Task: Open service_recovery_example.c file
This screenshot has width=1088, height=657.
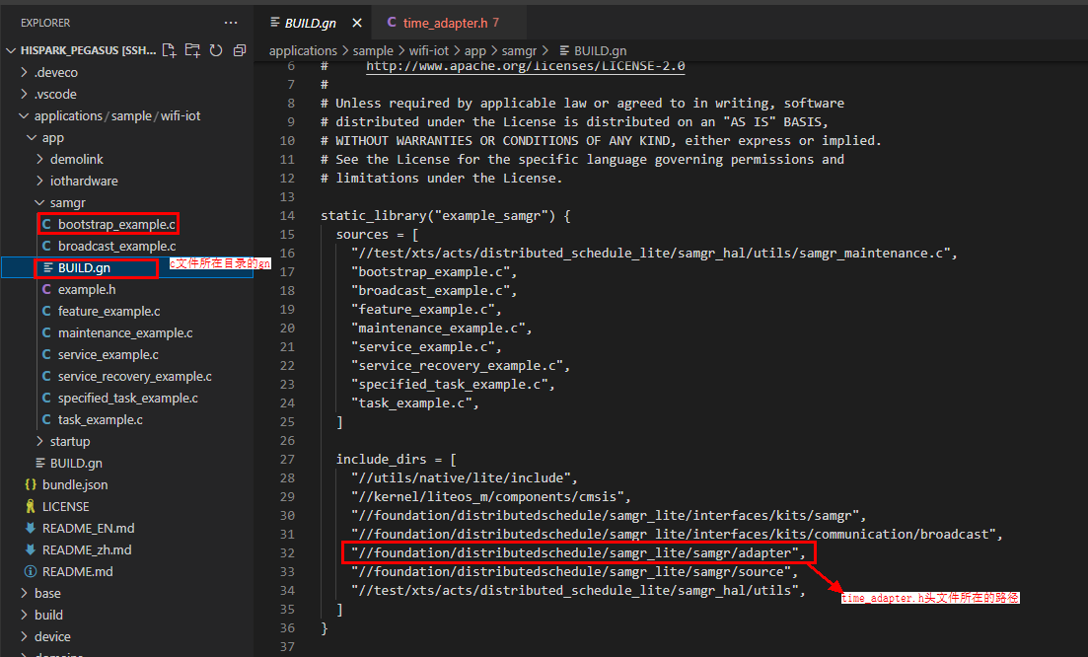Action: (134, 376)
